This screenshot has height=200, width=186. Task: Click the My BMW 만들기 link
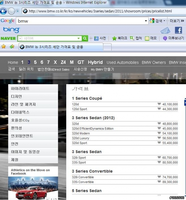102,69
